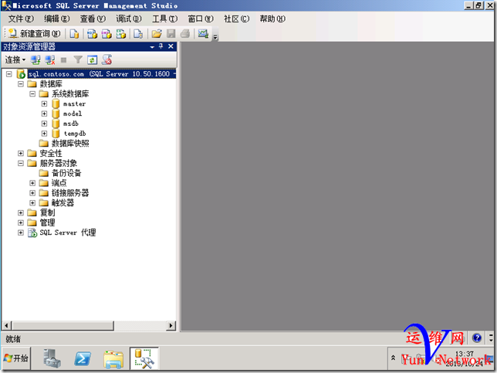This screenshot has width=497, height=373.
Task: Expand the 安全性 folder
Action: coord(21,154)
